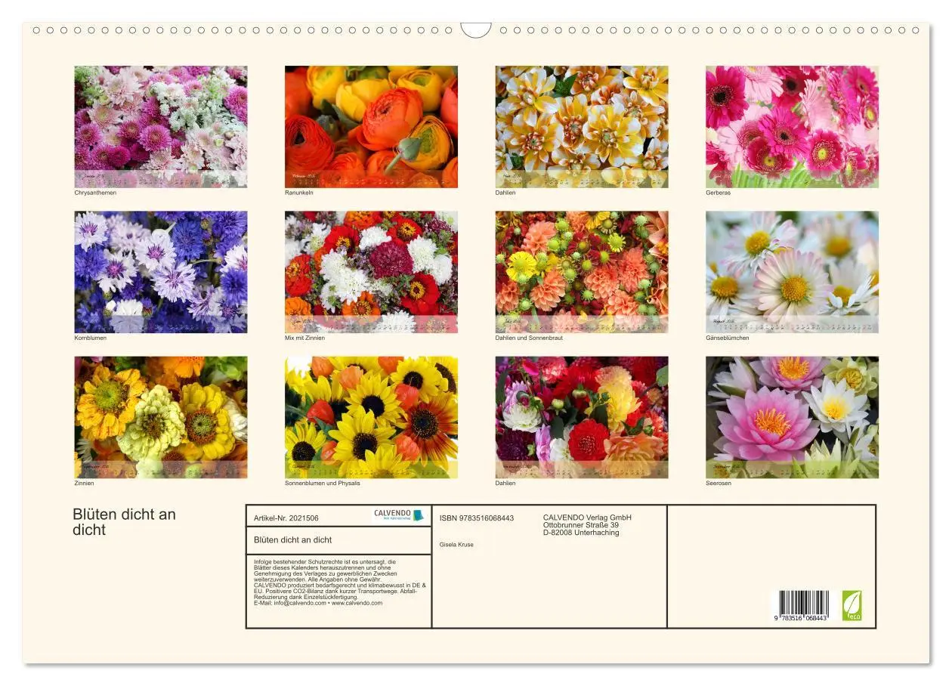Select the Sonnenblumen und Physalis image
The height and width of the screenshot is (686, 952).
point(371,417)
